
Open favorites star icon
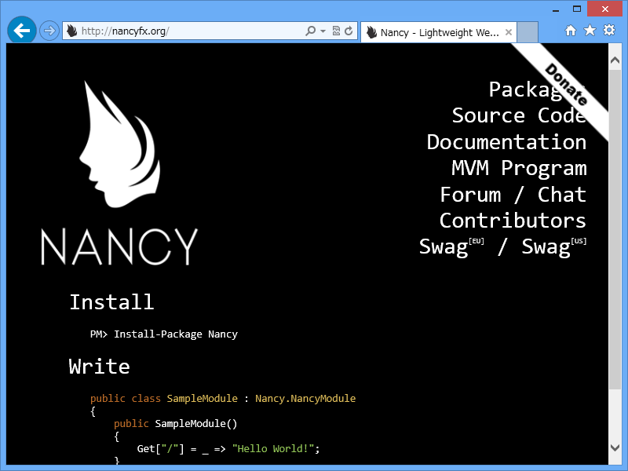pyautogui.click(x=590, y=31)
